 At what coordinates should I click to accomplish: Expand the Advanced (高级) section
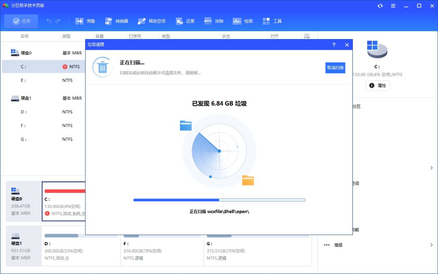pyautogui.click(x=338, y=245)
